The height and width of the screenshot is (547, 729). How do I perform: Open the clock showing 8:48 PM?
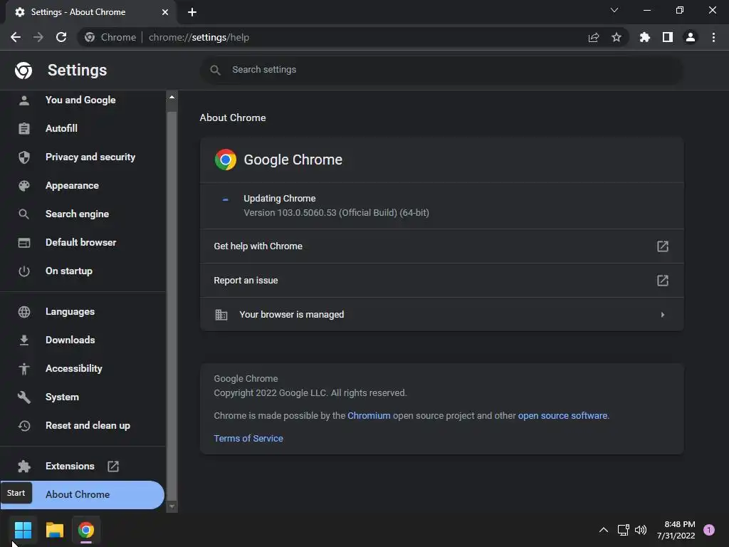coord(676,530)
